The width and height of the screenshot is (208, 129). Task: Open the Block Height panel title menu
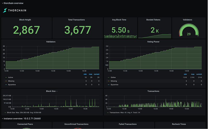tap(25, 20)
